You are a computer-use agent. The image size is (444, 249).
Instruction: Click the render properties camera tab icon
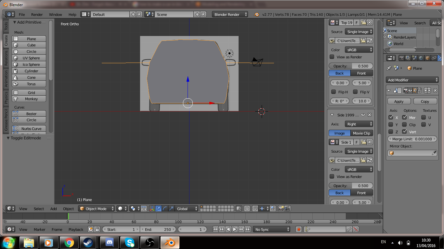(x=402, y=58)
